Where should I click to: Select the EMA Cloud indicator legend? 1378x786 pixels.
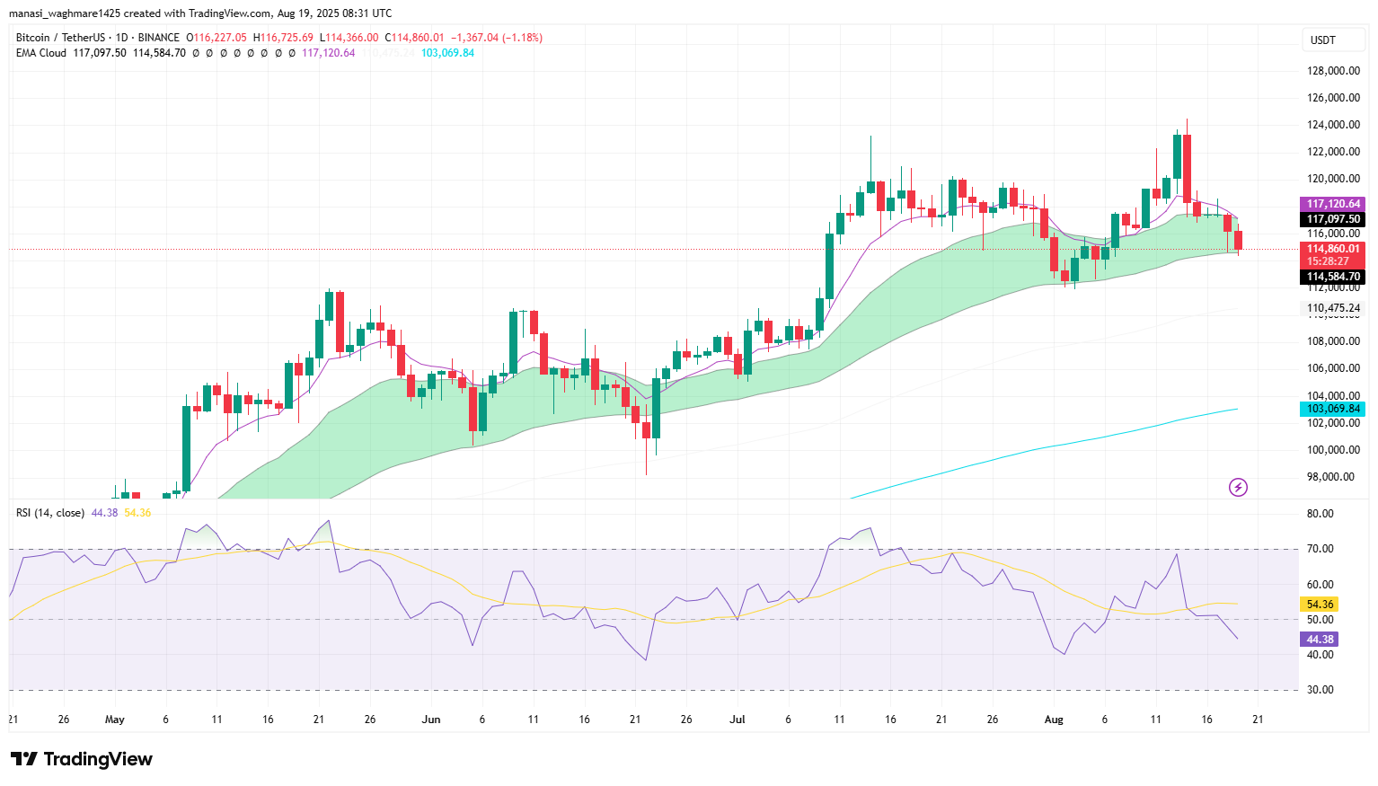pos(41,53)
